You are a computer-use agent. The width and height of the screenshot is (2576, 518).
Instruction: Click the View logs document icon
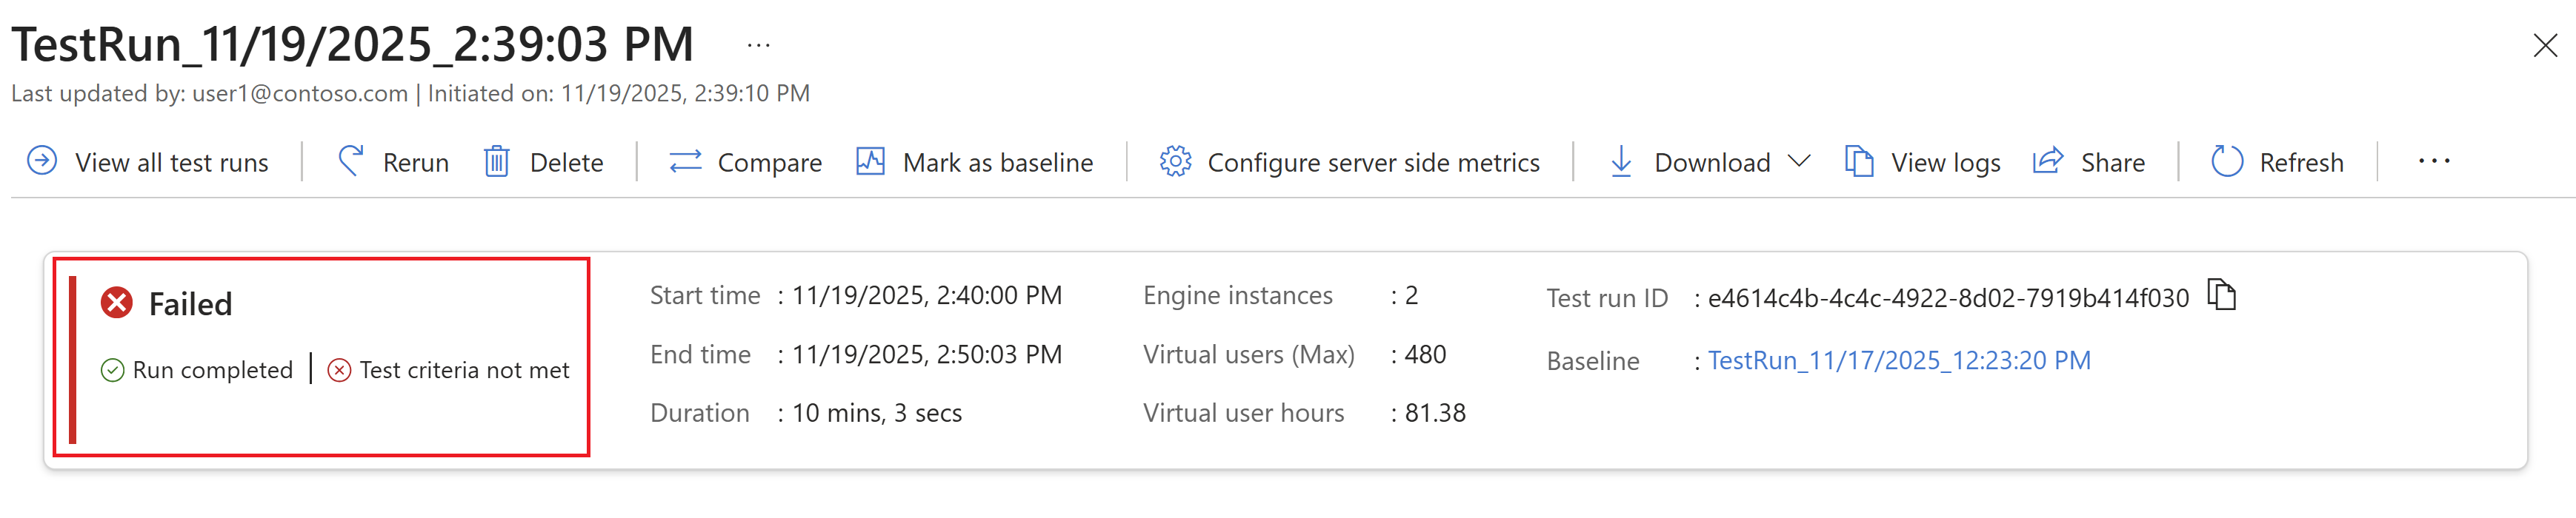coord(1858,161)
